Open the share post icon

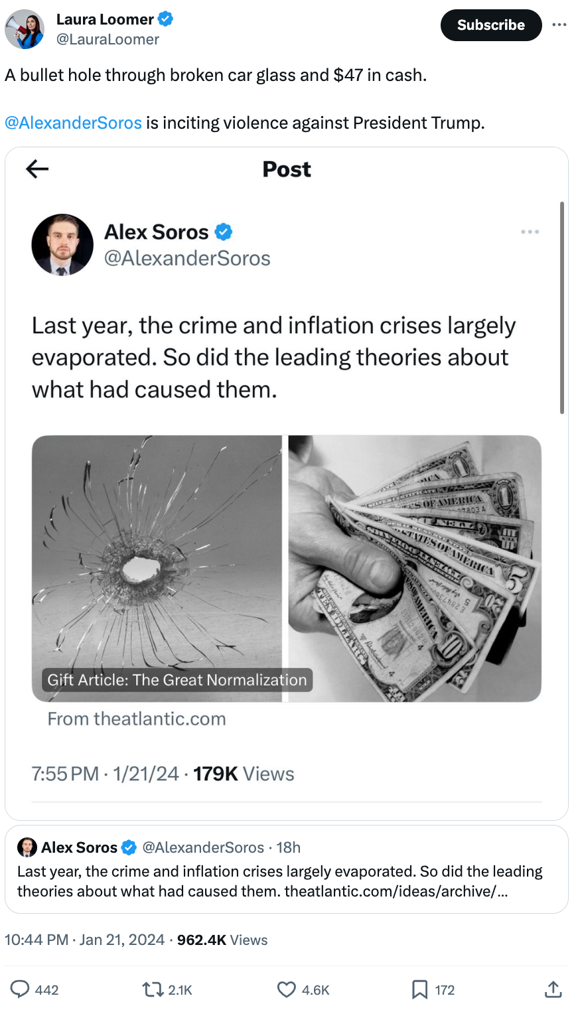[553, 989]
